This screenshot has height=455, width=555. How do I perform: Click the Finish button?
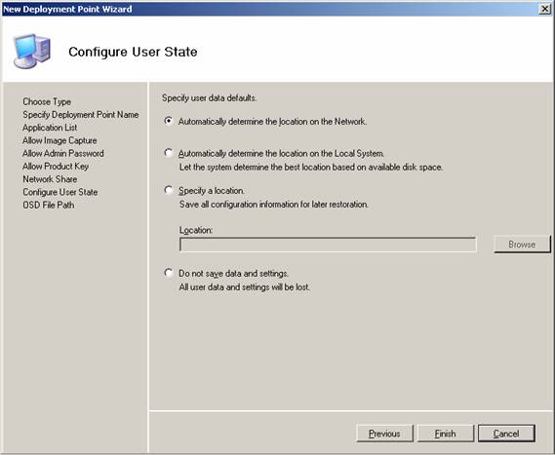[446, 434]
